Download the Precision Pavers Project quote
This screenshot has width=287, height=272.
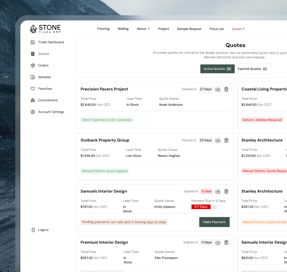tap(218, 89)
